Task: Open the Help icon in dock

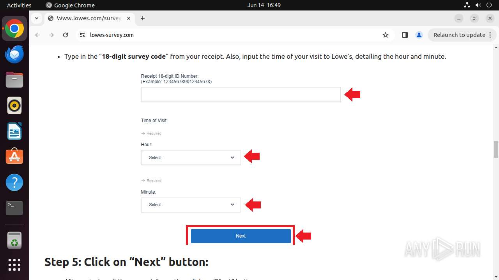Action: 14,182
